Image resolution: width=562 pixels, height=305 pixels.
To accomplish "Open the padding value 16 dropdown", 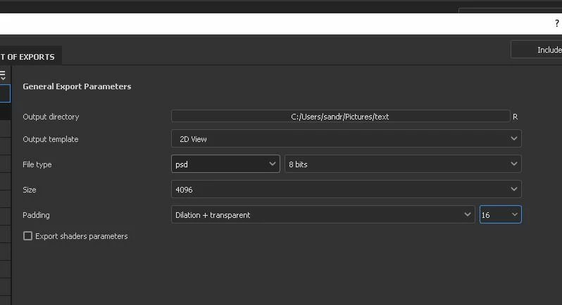I will click(x=500, y=214).
